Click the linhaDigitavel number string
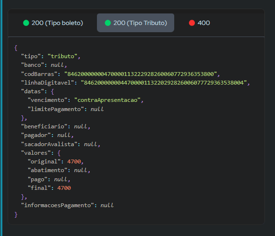This screenshot has width=275, height=236. [x=164, y=83]
